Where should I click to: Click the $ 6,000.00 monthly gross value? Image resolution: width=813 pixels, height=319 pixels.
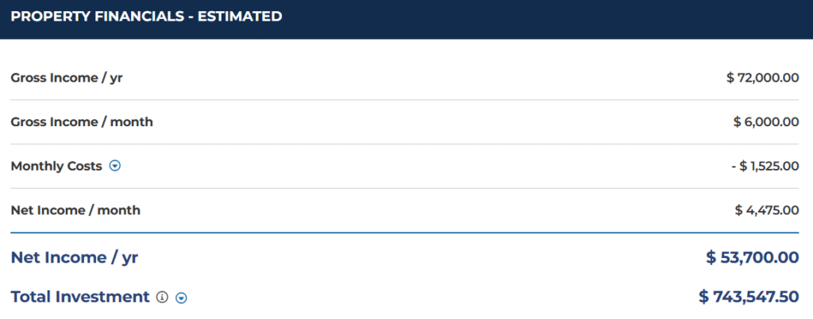coord(766,122)
